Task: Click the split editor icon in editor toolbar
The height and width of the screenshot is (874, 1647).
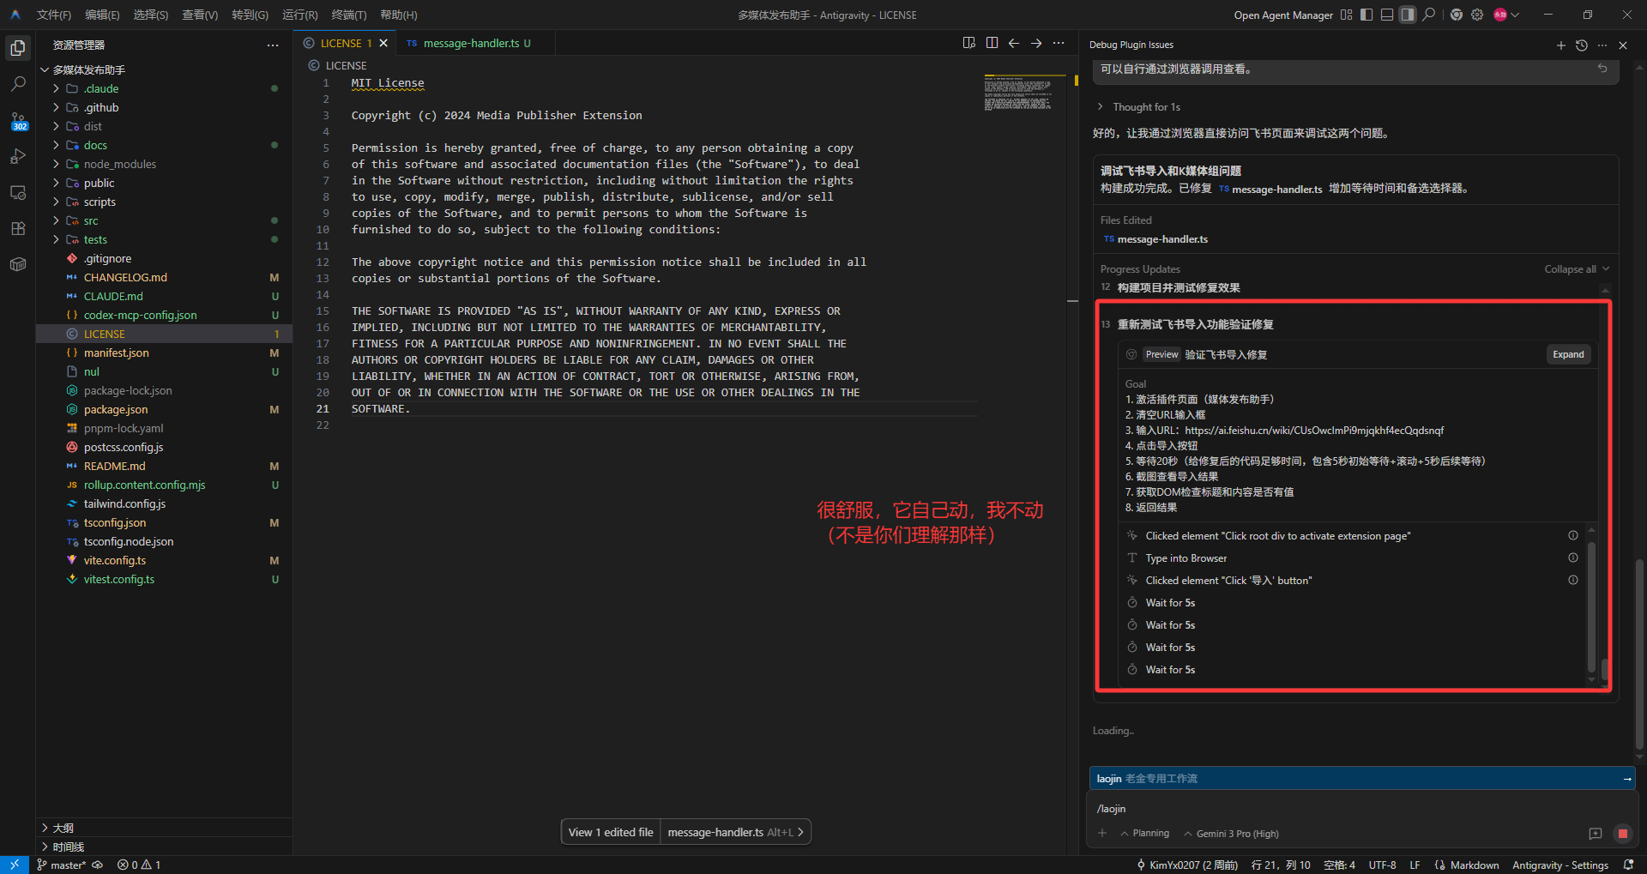Action: click(x=992, y=43)
